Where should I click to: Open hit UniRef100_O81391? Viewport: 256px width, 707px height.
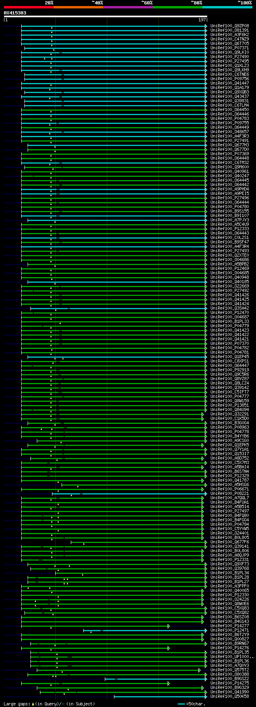coord(230,30)
